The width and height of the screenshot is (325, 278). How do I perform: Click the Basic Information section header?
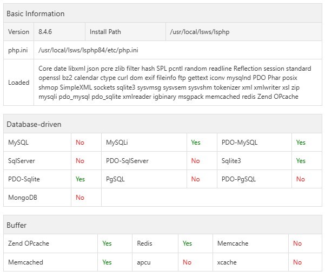35,13
